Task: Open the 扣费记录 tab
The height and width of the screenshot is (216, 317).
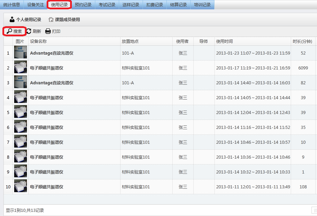Action: [x=154, y=5]
